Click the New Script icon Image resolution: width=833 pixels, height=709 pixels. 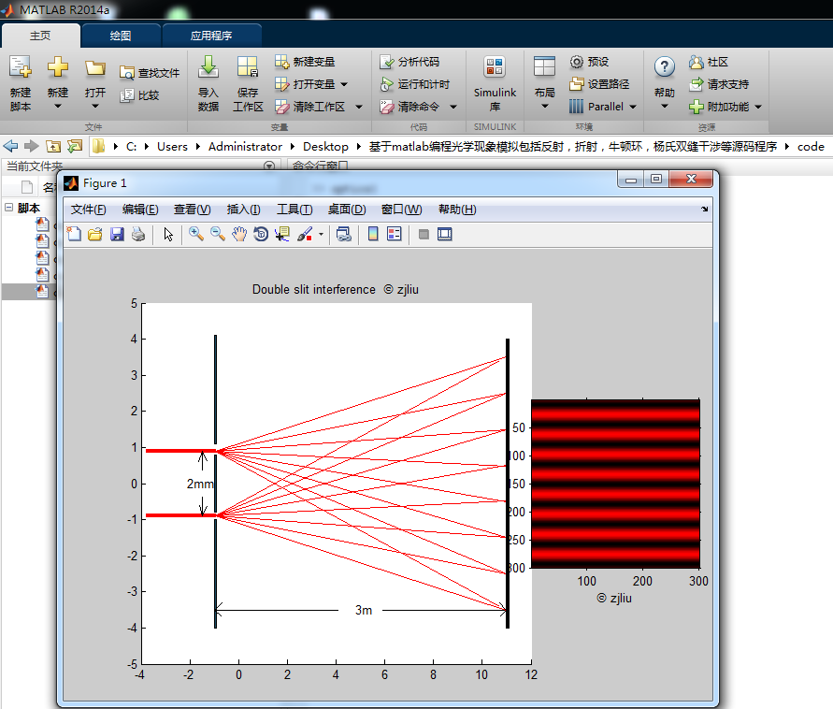click(x=21, y=67)
